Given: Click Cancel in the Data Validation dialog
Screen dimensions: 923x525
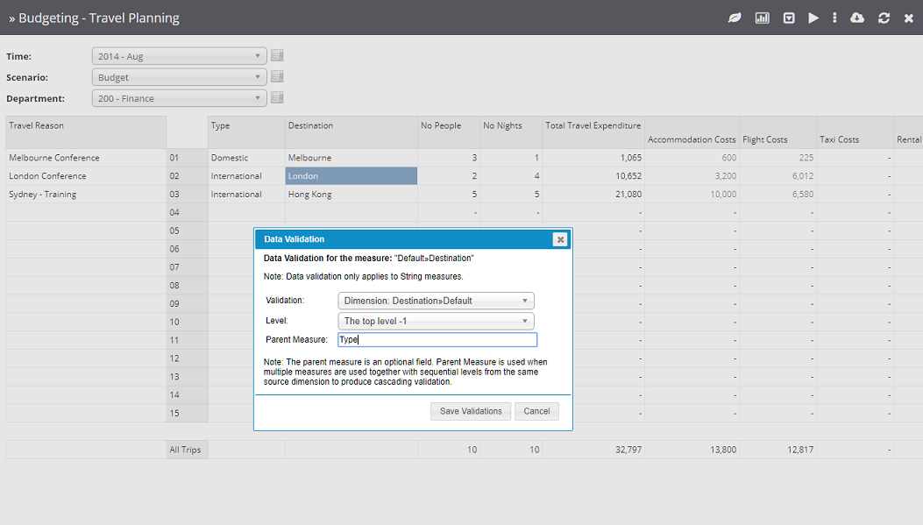Looking at the screenshot, I should coord(536,411).
